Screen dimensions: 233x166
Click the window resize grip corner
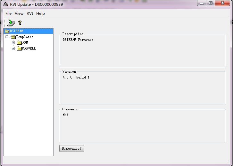228,162
